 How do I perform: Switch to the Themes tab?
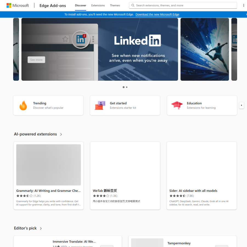click(x=115, y=5)
